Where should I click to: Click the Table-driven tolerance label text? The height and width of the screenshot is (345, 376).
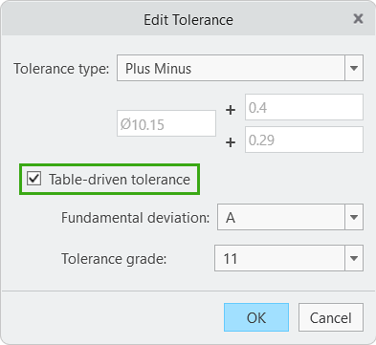(120, 180)
